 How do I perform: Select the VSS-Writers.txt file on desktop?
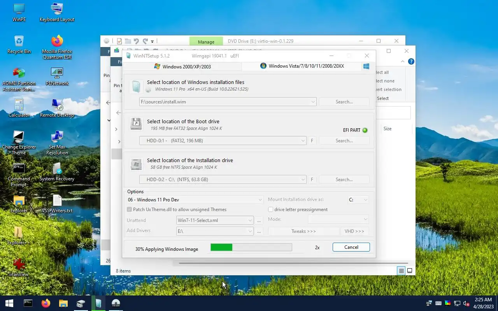coord(57,204)
